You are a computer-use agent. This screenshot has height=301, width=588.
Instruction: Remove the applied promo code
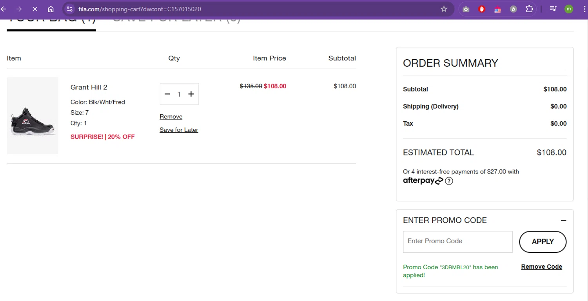pyautogui.click(x=541, y=267)
